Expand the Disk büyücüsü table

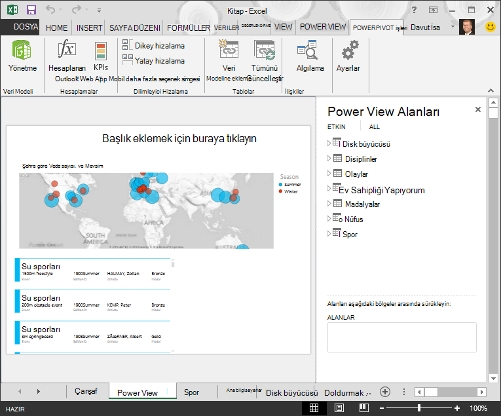329,143
